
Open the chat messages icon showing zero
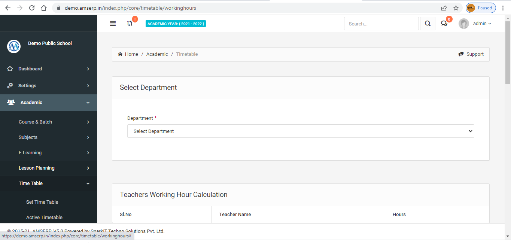pyautogui.click(x=444, y=24)
